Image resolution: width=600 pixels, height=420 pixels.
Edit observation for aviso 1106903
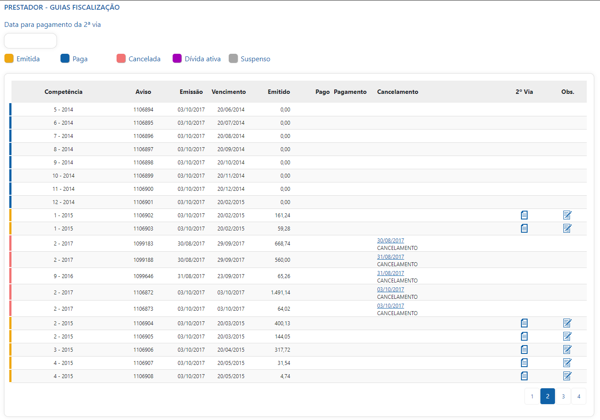click(567, 228)
